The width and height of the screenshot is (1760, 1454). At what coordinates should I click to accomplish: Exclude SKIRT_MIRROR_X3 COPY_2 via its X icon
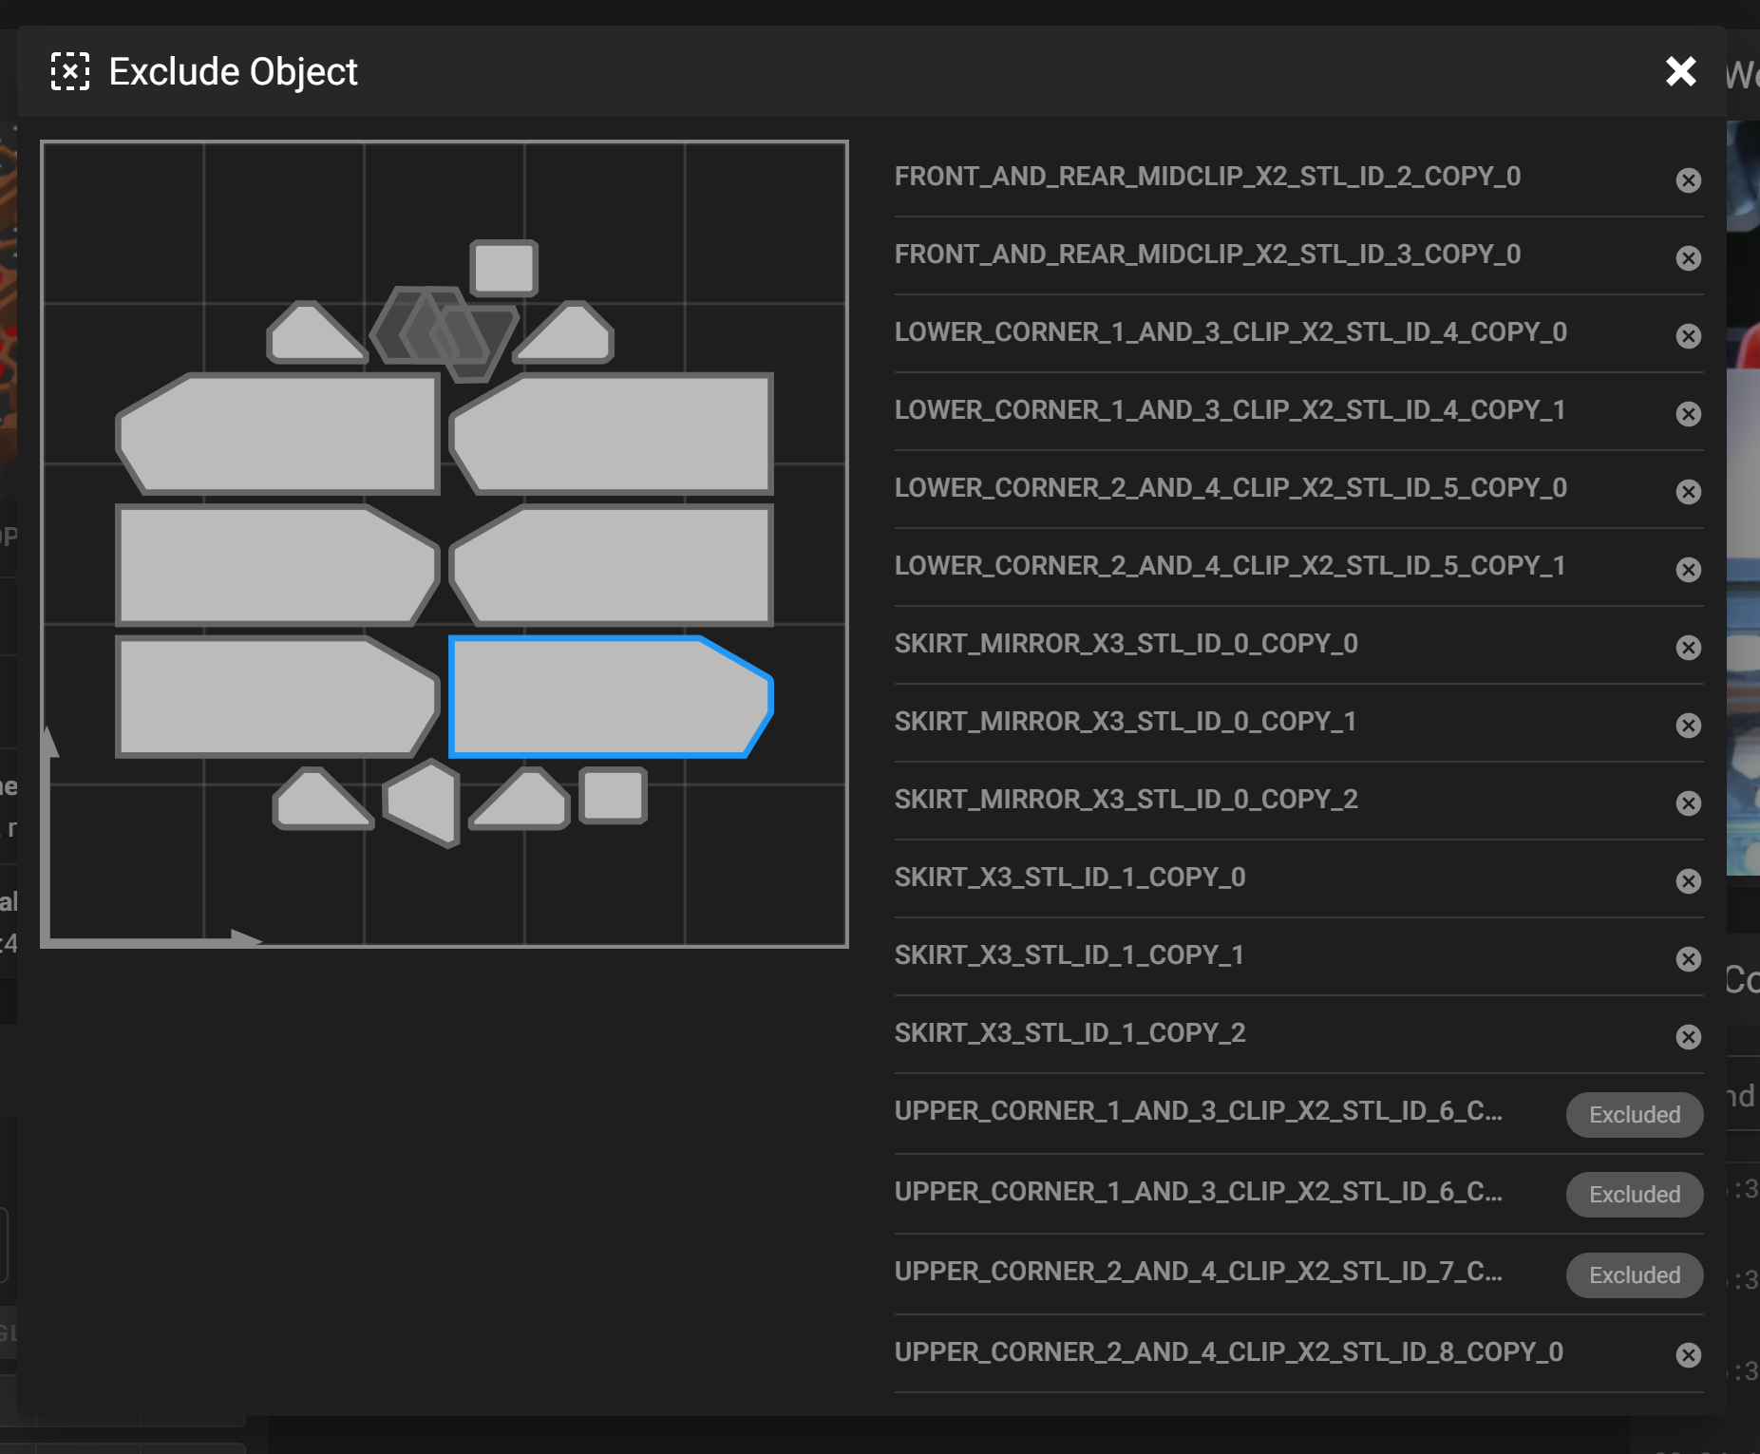click(1688, 803)
